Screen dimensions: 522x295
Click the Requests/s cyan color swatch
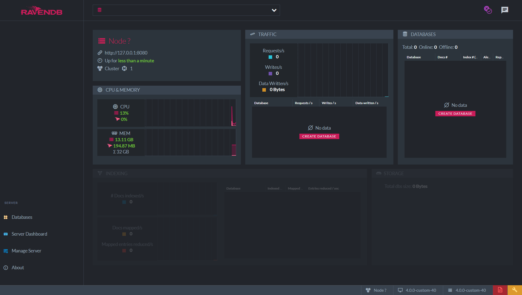(270, 57)
